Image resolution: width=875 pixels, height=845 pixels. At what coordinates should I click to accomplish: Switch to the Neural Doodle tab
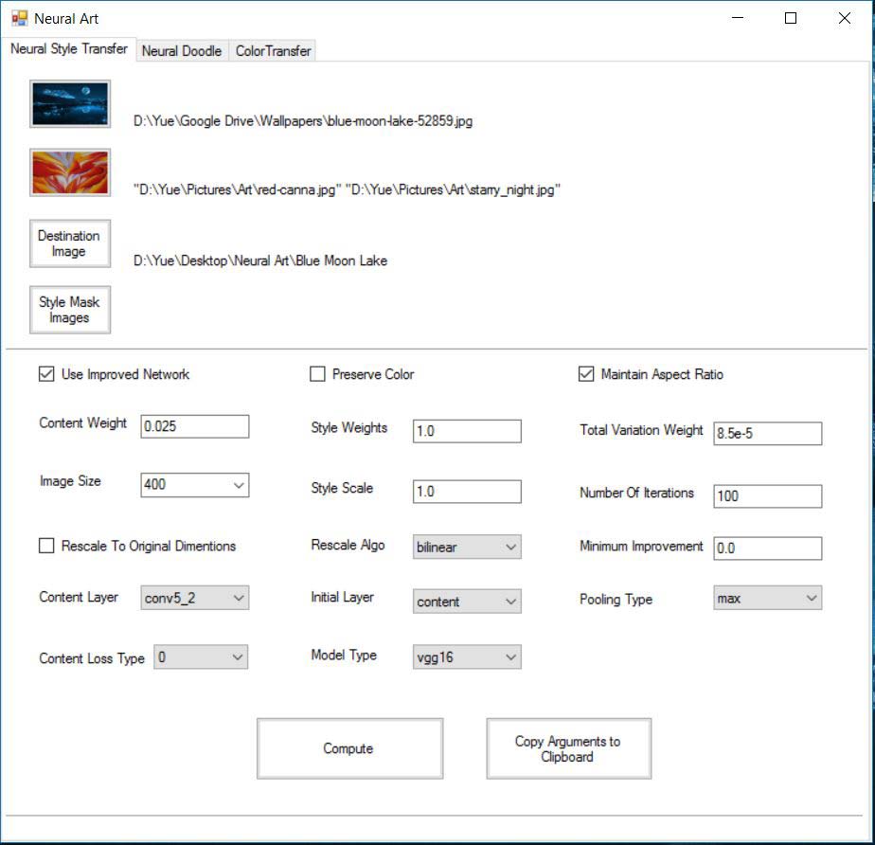click(182, 51)
